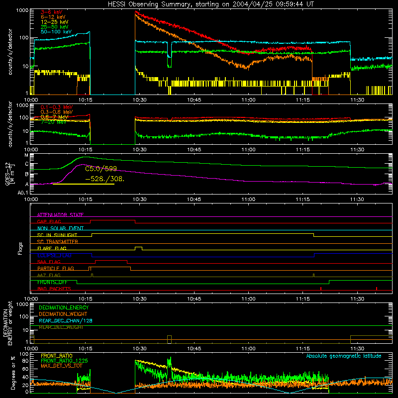
Task: Select the PARTICLE_FLAG label
Action: pos(56,269)
